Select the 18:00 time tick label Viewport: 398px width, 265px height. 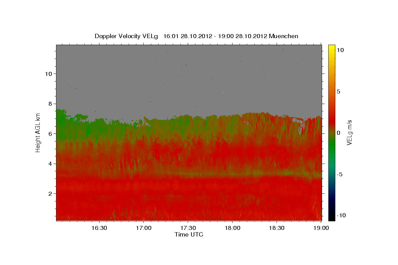click(x=232, y=228)
